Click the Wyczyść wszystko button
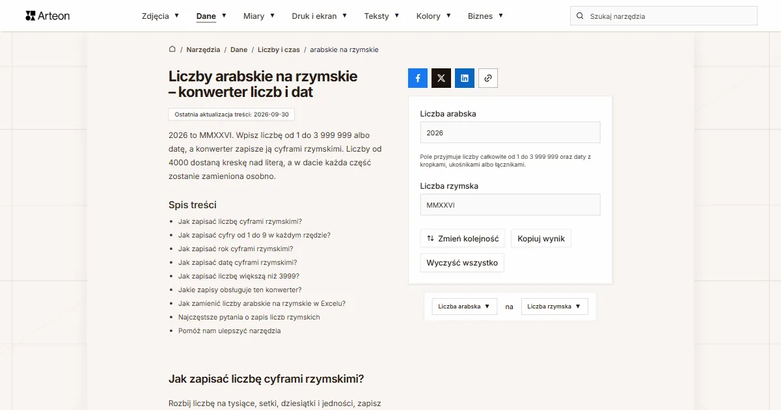Image resolution: width=781 pixels, height=410 pixels. [462, 263]
